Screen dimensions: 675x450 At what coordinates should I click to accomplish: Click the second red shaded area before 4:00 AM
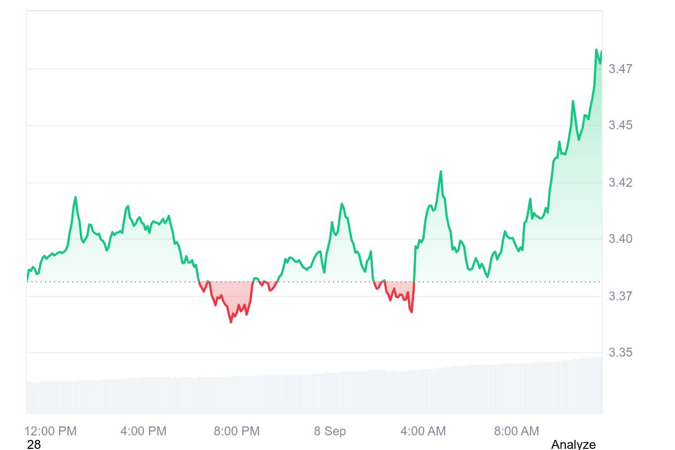click(x=397, y=290)
